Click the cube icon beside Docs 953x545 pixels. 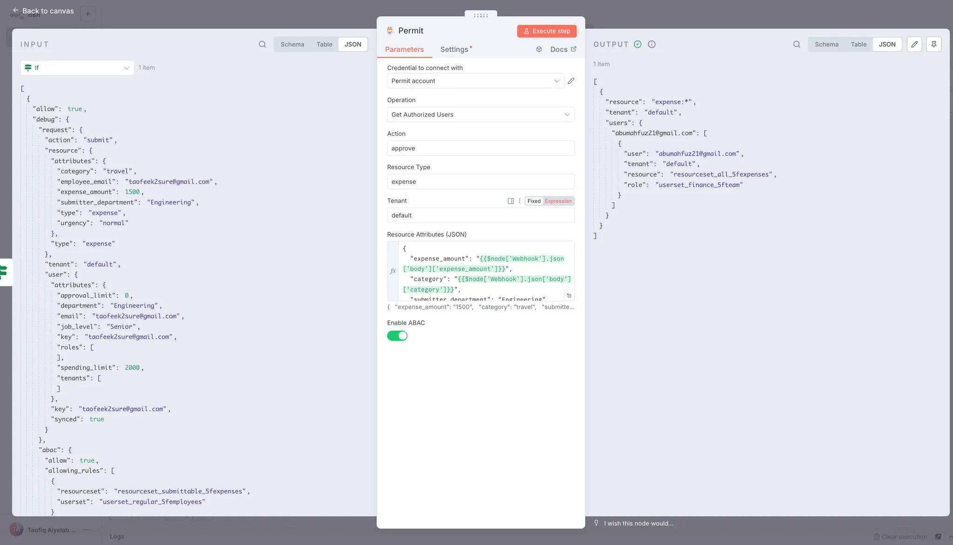click(x=539, y=49)
